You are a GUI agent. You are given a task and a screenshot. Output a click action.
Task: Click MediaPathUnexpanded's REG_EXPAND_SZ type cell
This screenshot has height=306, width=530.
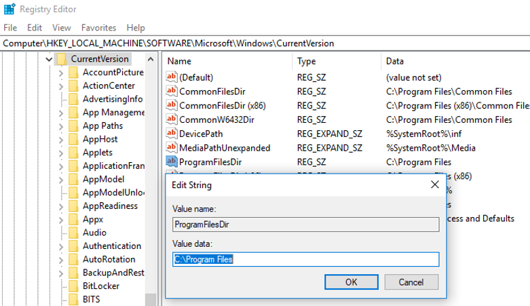330,148
